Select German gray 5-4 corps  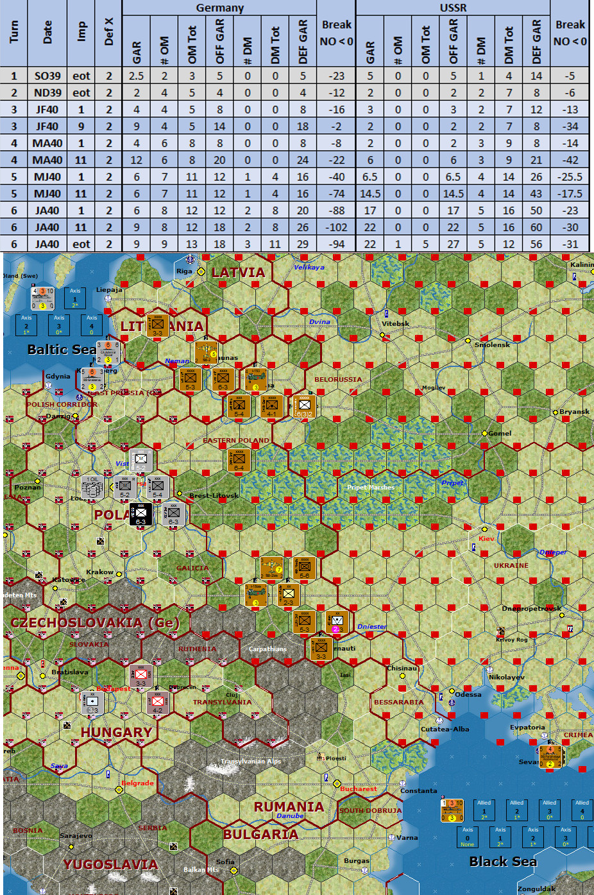(x=157, y=488)
